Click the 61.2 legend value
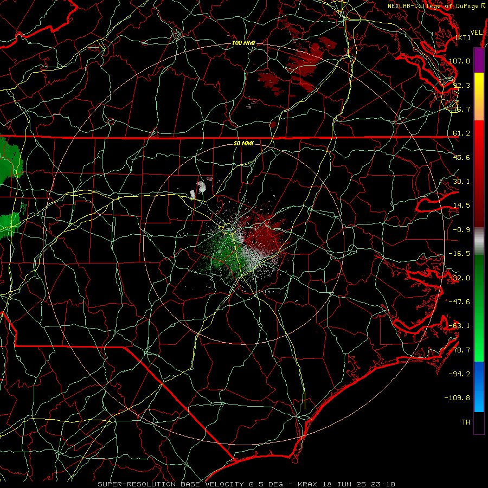 click(461, 133)
